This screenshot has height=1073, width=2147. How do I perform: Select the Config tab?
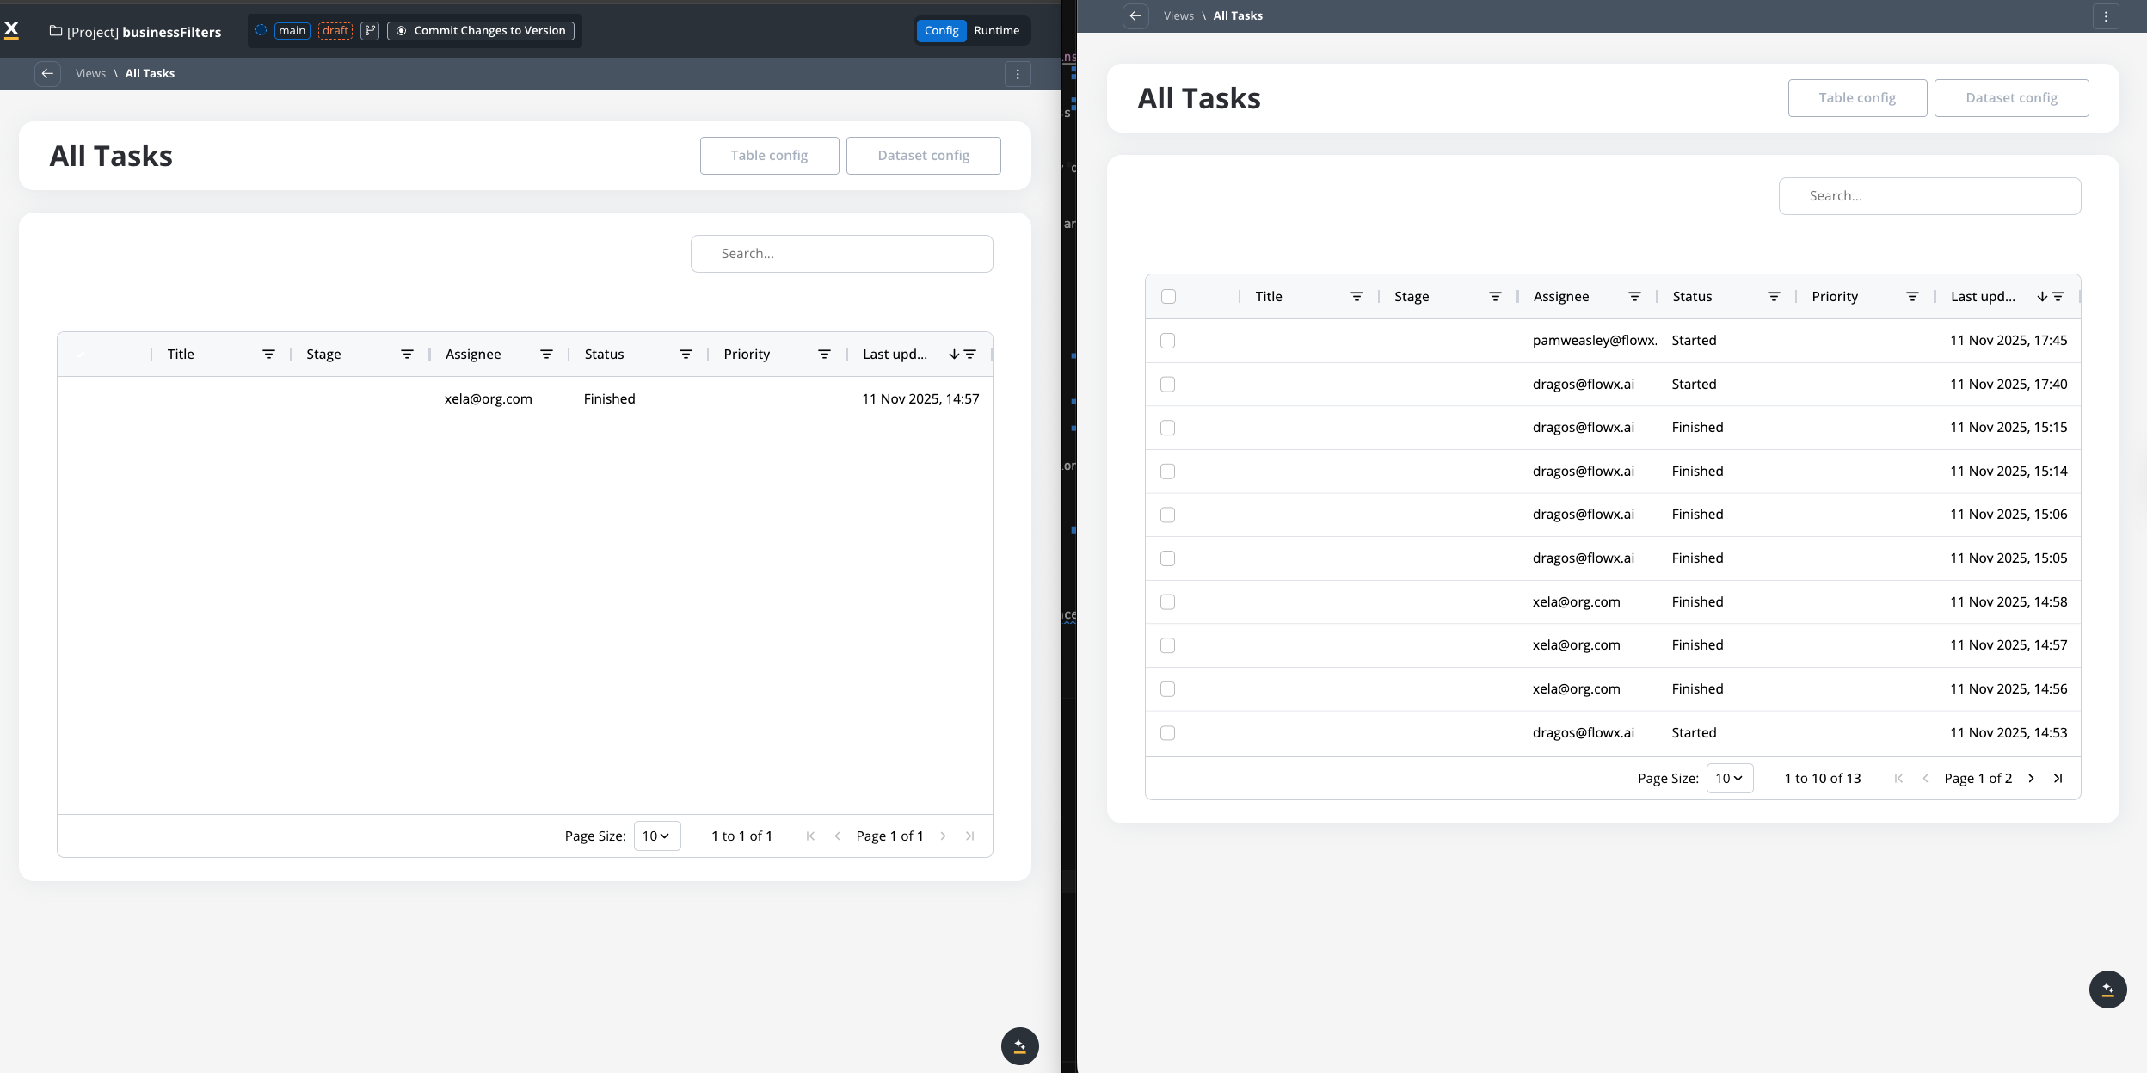click(x=942, y=30)
